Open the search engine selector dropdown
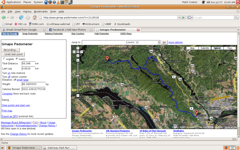The image size is (240, 150). click(x=190, y=17)
